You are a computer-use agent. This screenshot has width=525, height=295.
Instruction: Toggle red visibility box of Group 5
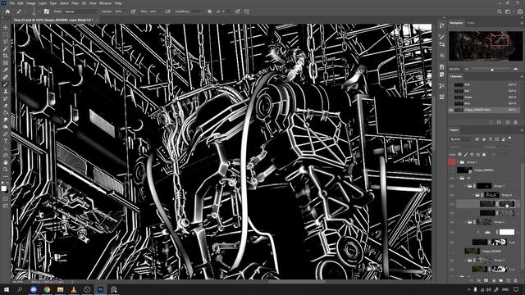pyautogui.click(x=452, y=162)
